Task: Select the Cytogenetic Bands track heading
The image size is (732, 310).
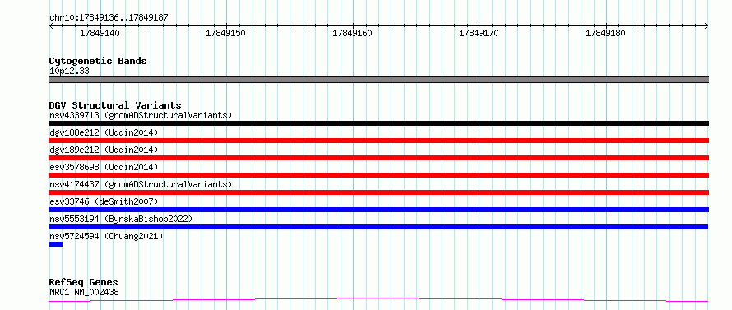Action: tap(98, 61)
